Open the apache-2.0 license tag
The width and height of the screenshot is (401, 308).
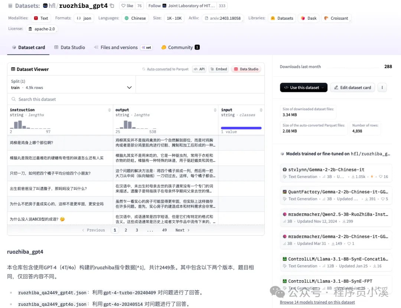(42, 29)
